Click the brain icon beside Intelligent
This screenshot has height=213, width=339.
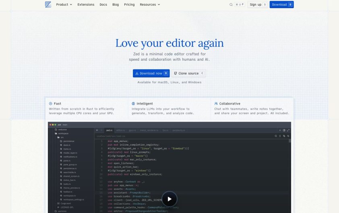tap(133, 104)
